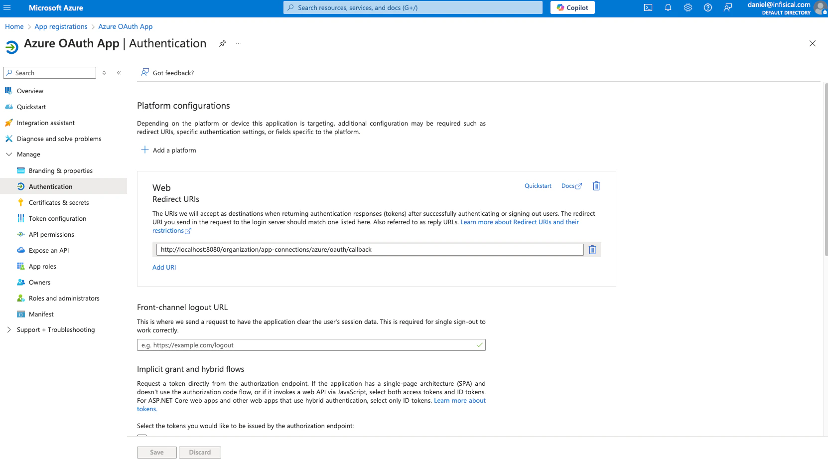The image size is (828, 464).
Task: Click the top bar feedback icon
Action: pyautogui.click(x=728, y=7)
